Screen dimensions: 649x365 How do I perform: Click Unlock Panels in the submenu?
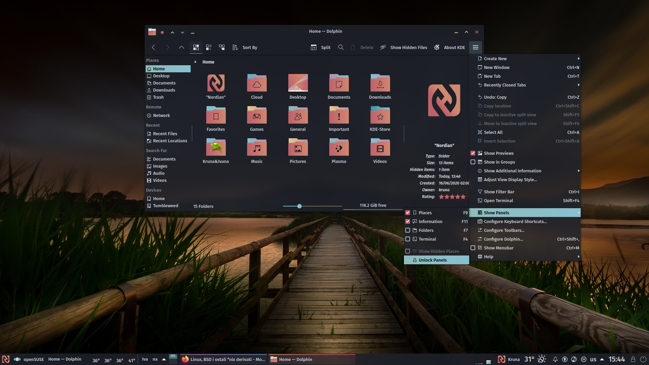[436, 260]
